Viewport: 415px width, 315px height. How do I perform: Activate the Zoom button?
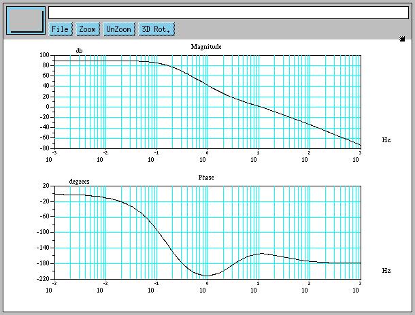(x=87, y=29)
